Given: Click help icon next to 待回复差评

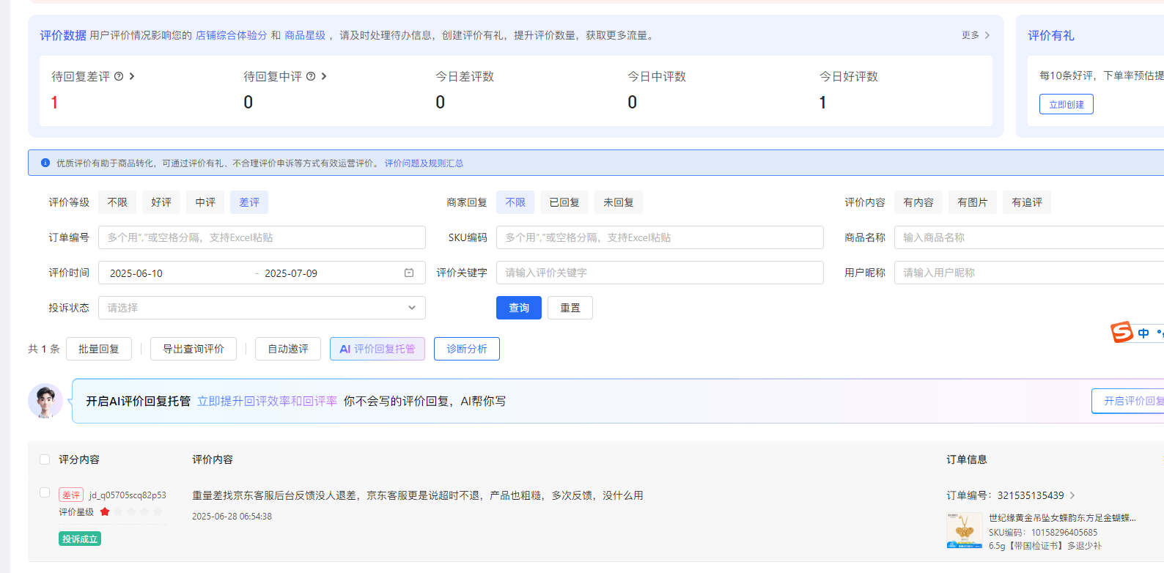Looking at the screenshot, I should tap(119, 76).
